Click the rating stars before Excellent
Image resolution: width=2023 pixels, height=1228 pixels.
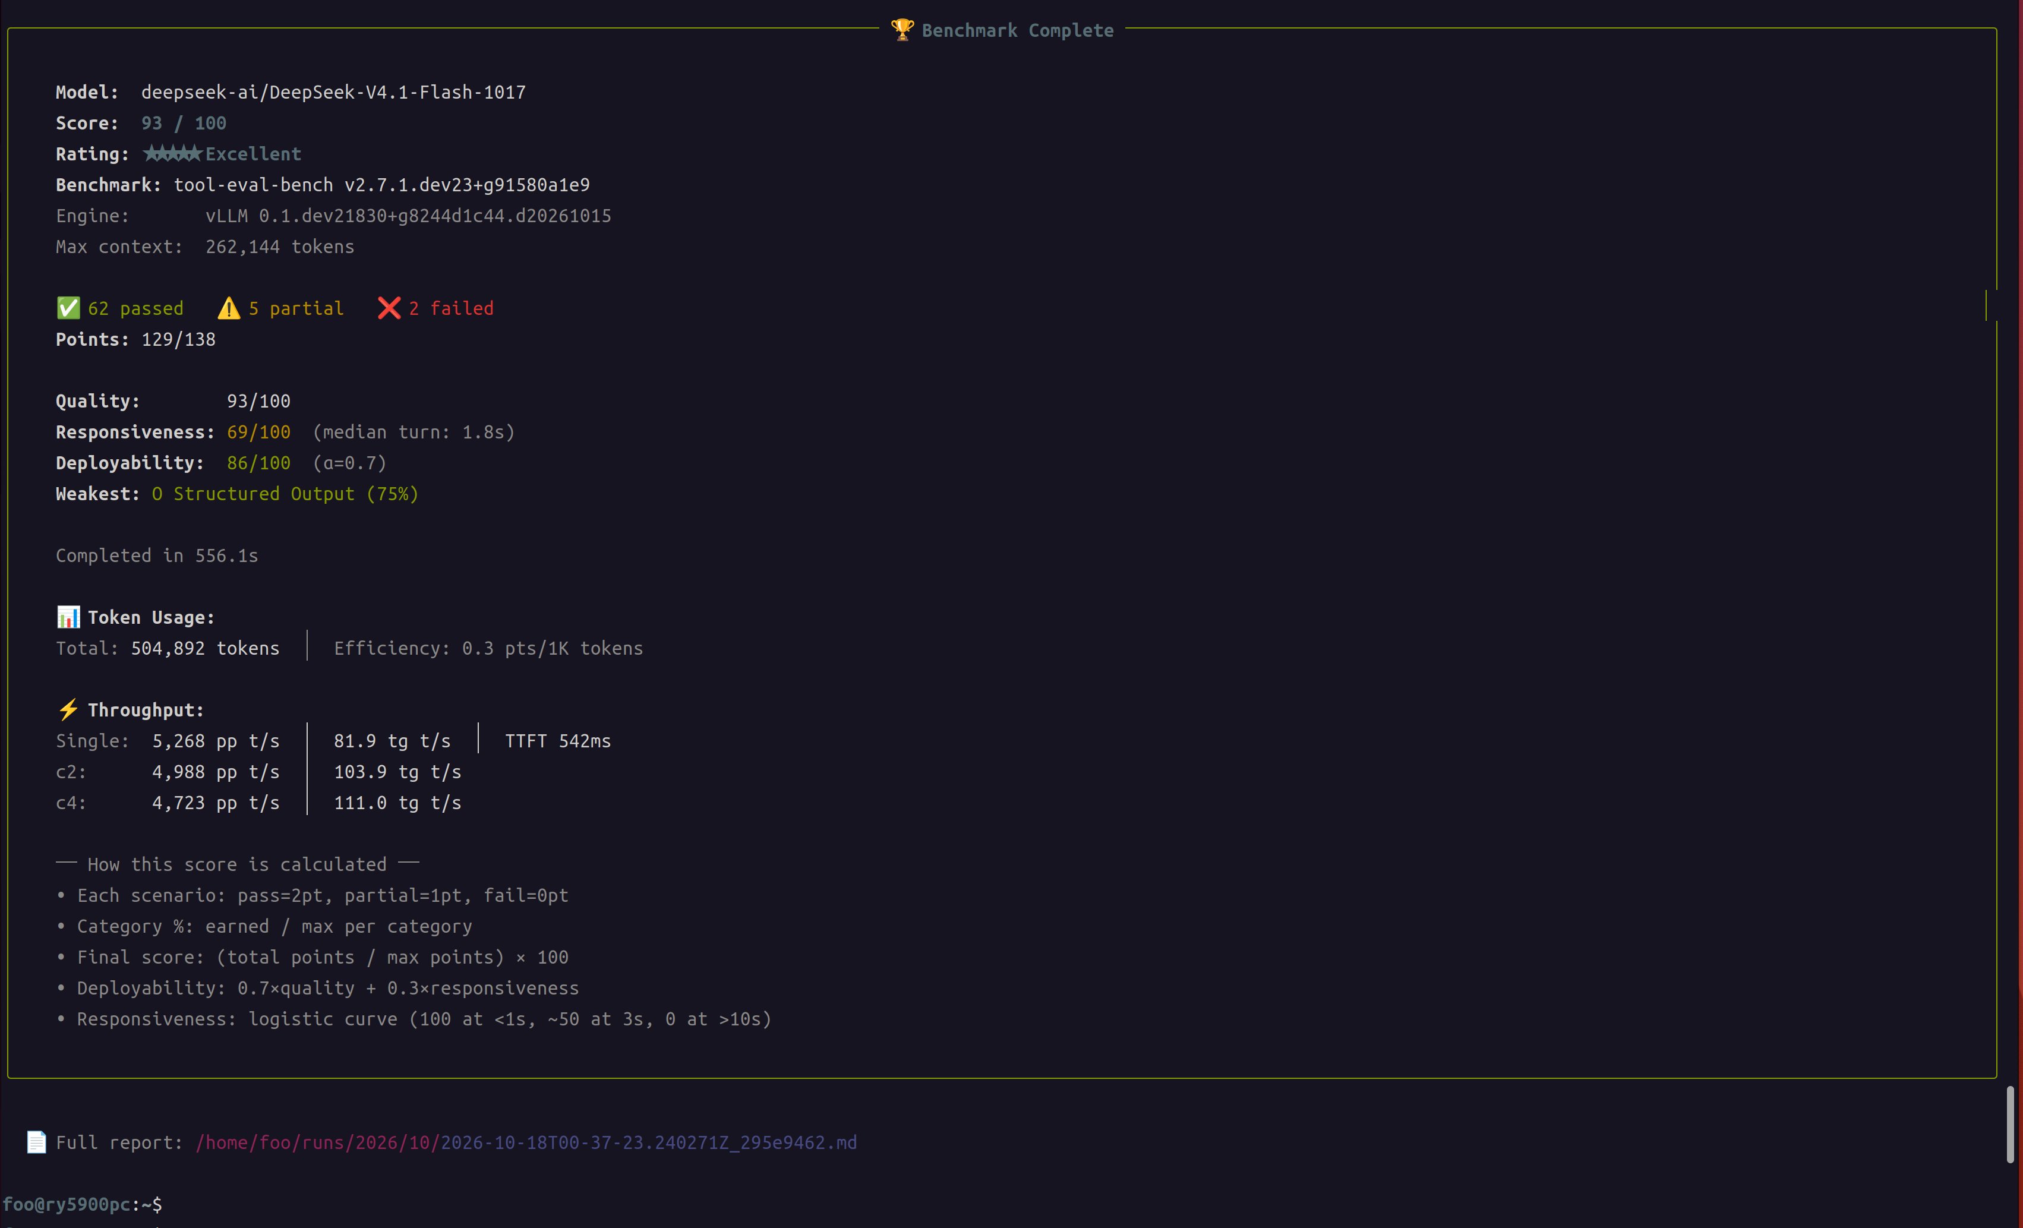click(172, 153)
